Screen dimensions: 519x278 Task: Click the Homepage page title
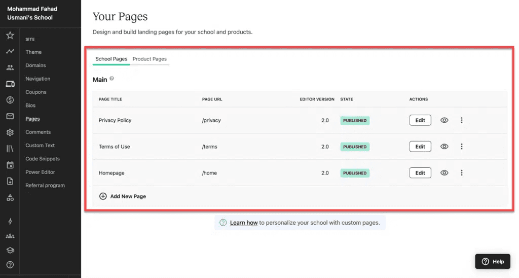[112, 173]
